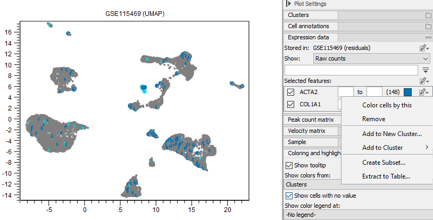The height and width of the screenshot is (220, 433).
Task: Collapse the Plot Settings triangle
Action: point(288,4)
